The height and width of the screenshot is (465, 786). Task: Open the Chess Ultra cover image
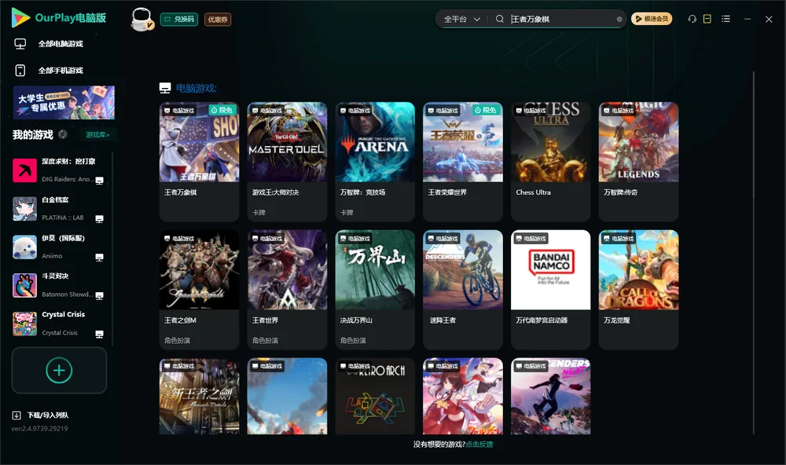551,142
